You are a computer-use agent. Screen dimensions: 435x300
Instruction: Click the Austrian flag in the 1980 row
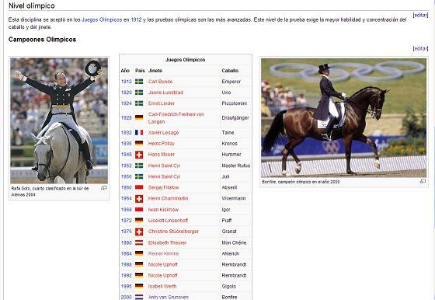click(139, 242)
